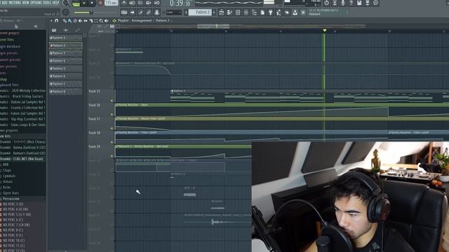Select the Draw pencil tool in playlist toolbar

[x=65, y=20]
